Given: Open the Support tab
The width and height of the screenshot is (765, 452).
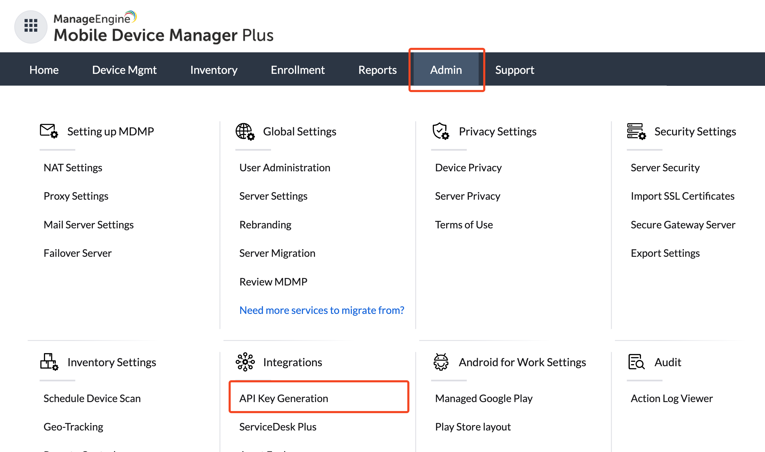Looking at the screenshot, I should (x=515, y=70).
